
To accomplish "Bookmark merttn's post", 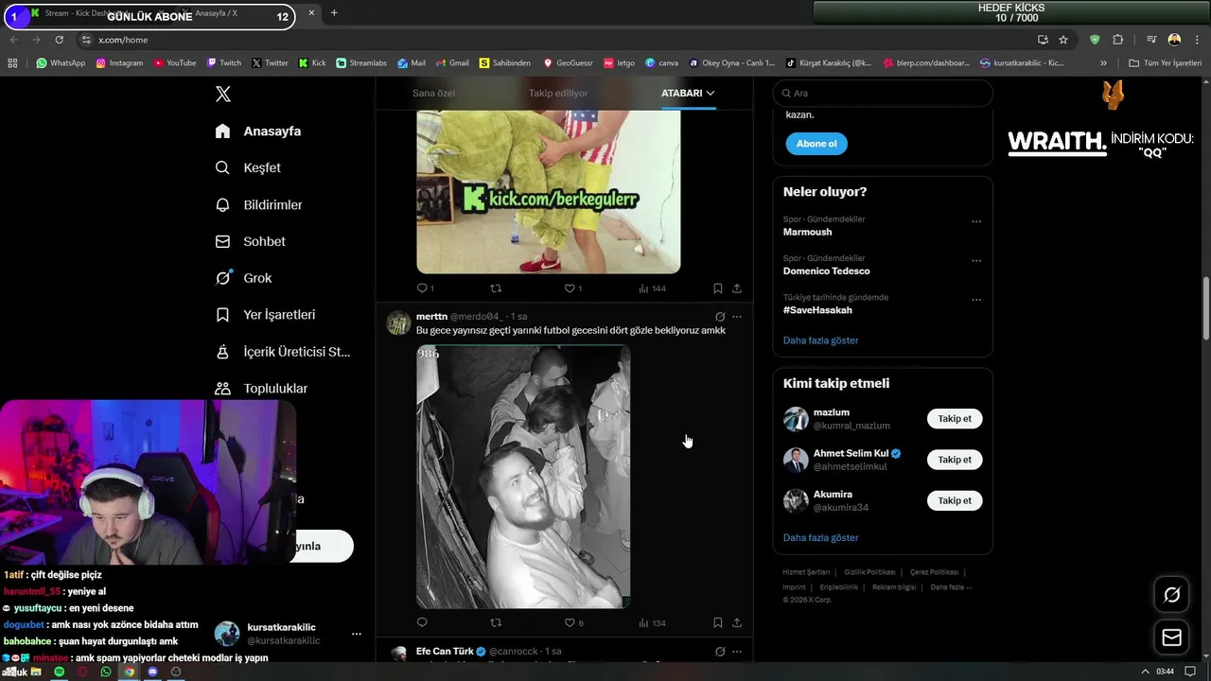I will [x=717, y=622].
